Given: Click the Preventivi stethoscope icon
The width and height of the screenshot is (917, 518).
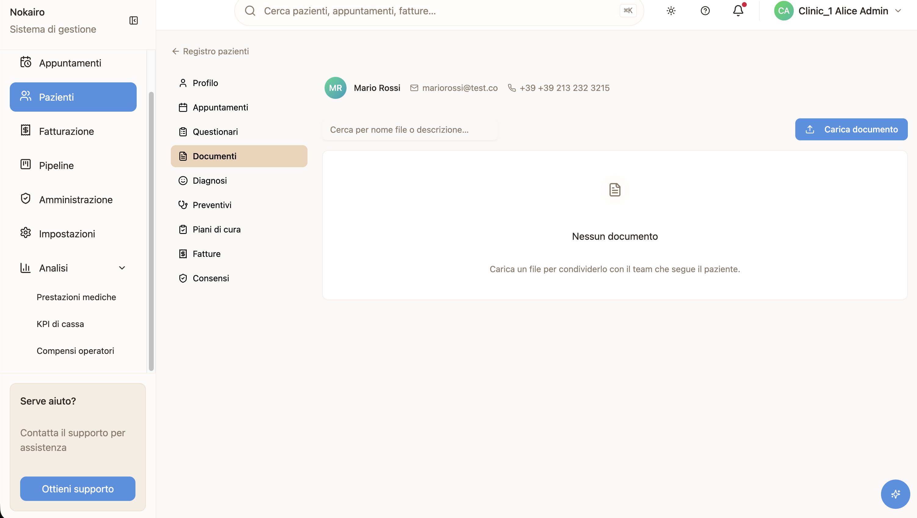Looking at the screenshot, I should coord(183,205).
